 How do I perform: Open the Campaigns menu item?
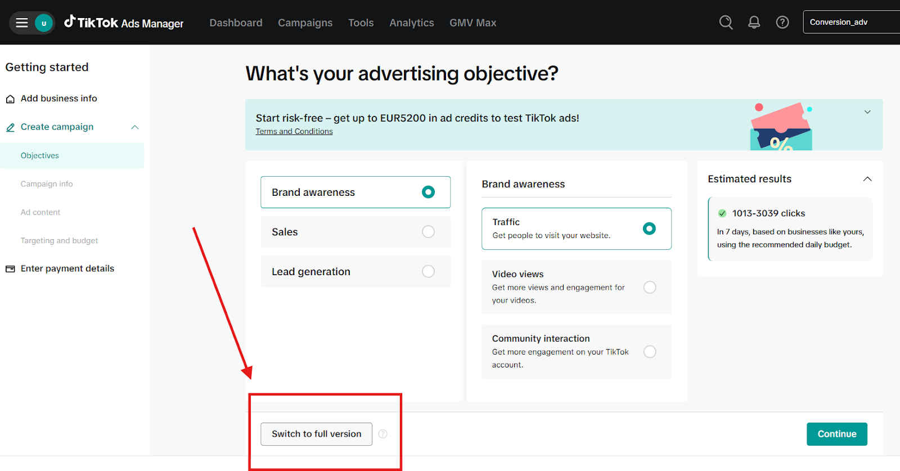click(305, 23)
